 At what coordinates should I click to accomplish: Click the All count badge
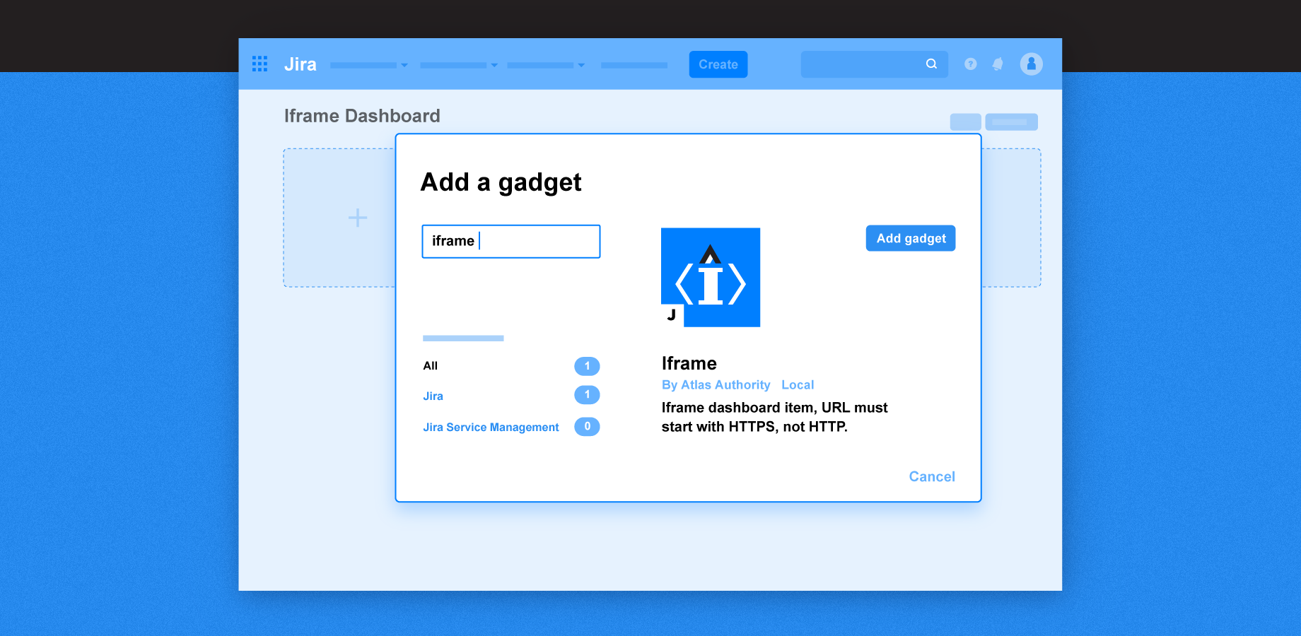(587, 366)
